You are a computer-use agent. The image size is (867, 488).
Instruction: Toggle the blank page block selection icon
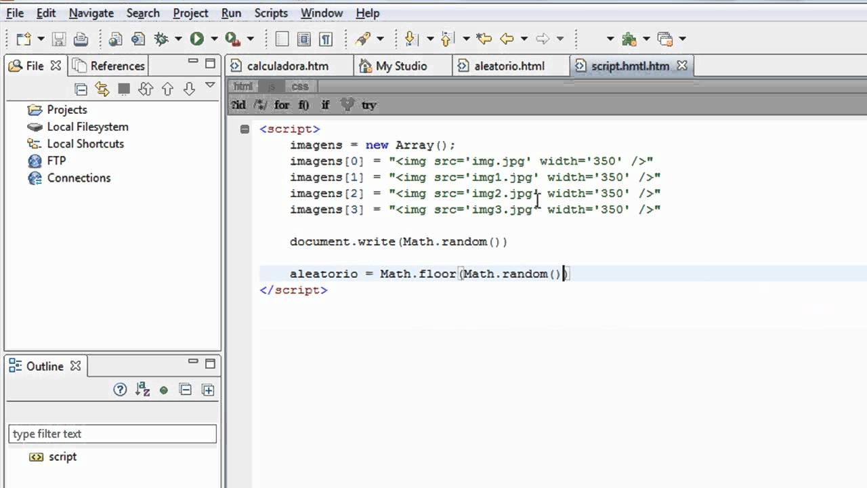(x=282, y=39)
